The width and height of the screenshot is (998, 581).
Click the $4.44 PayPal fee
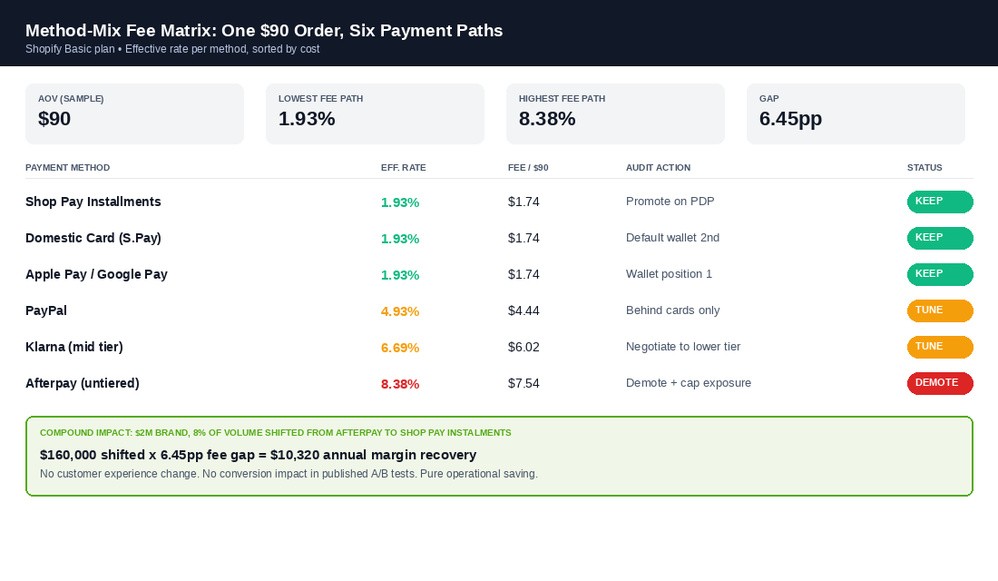tap(523, 310)
